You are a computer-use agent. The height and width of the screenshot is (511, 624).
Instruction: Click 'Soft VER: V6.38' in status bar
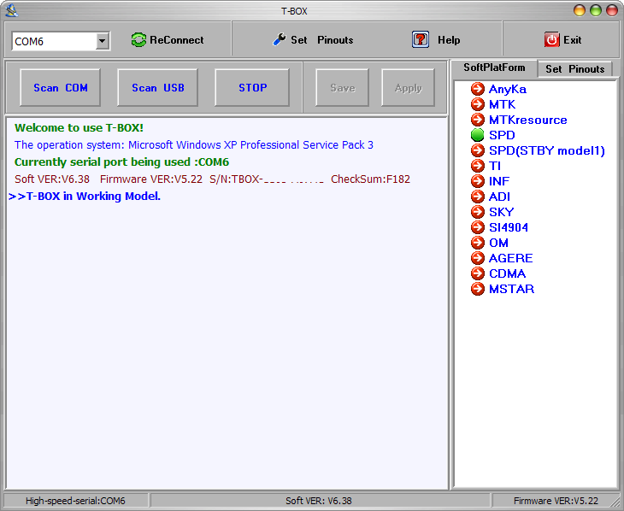tap(318, 501)
